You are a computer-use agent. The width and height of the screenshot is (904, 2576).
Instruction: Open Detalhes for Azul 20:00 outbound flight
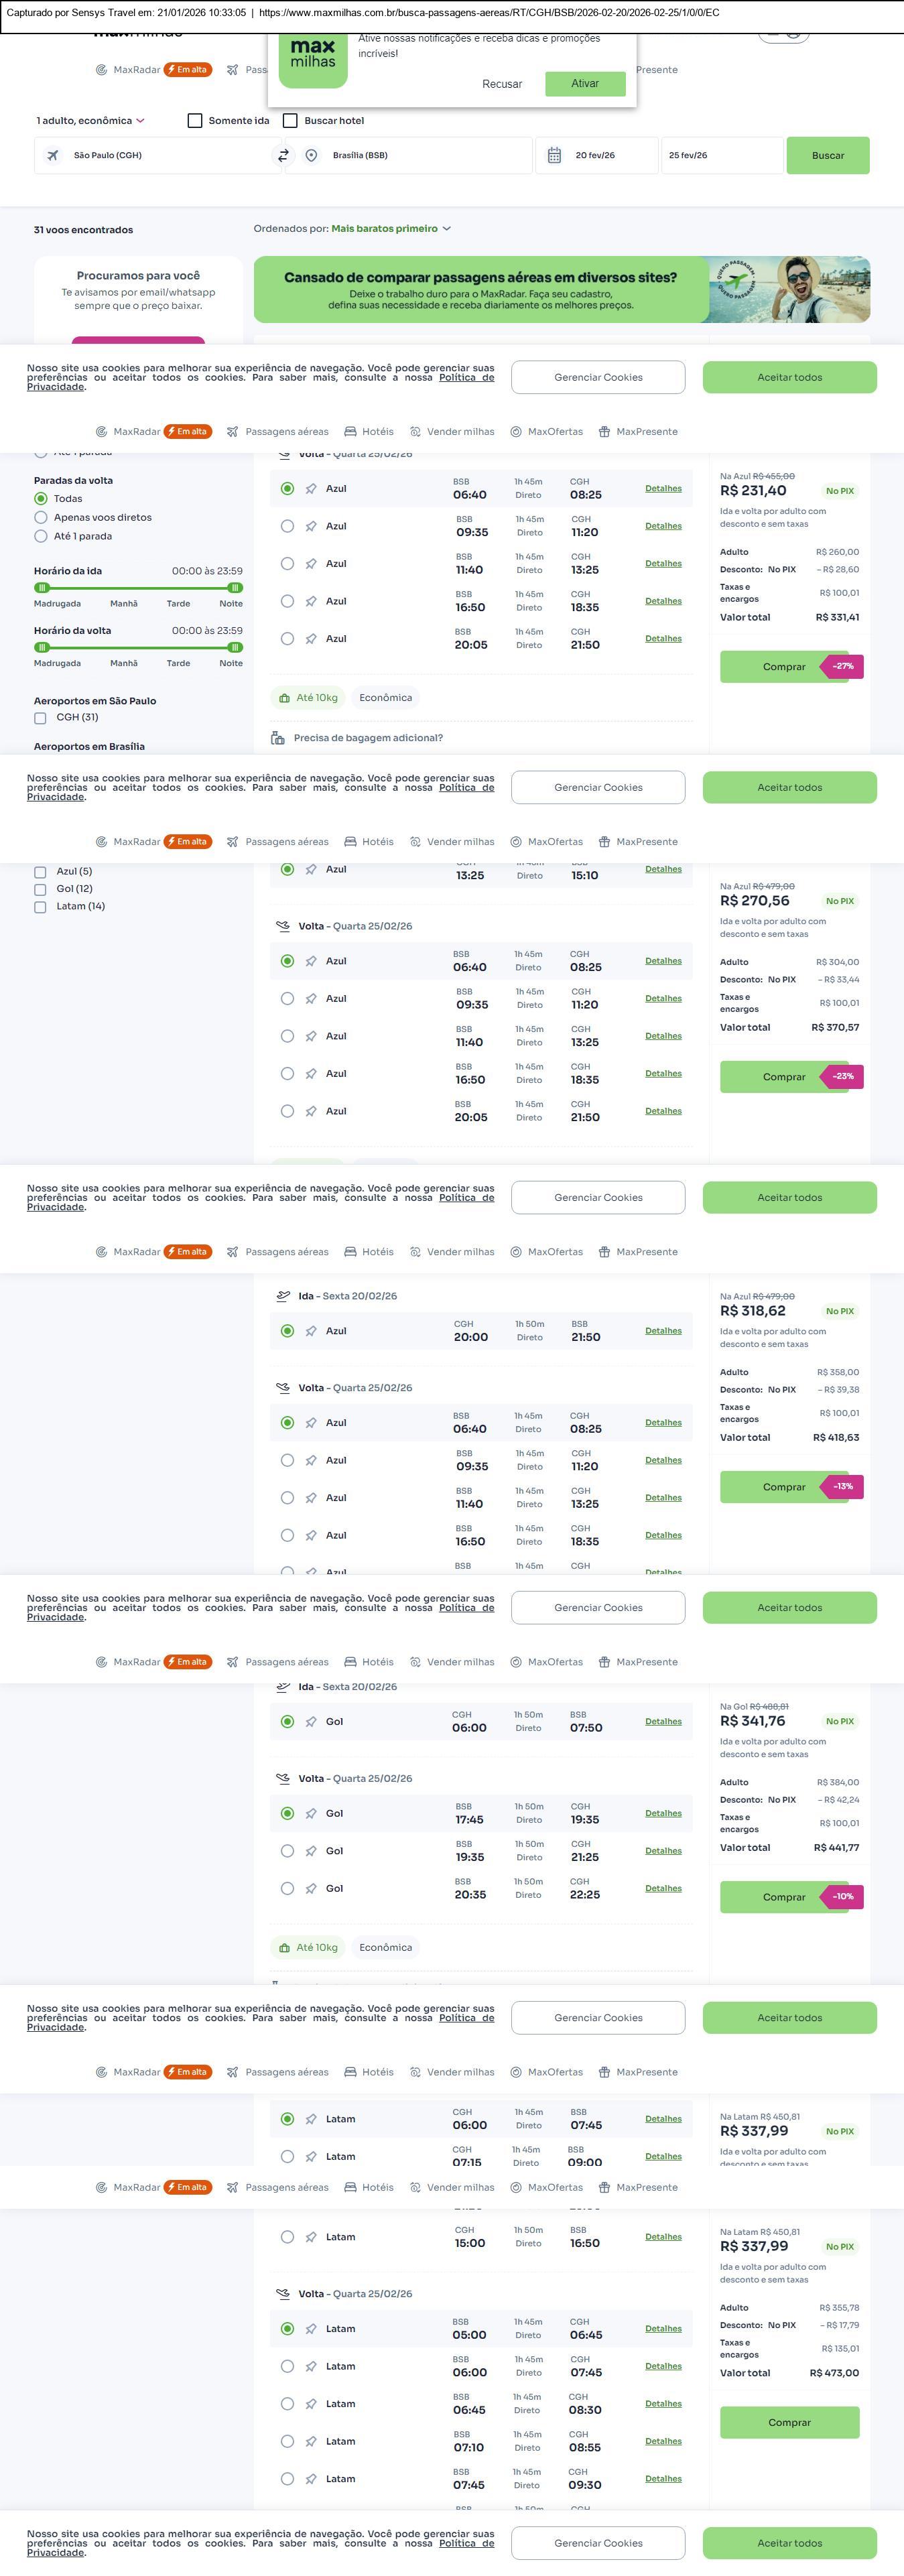(x=663, y=1331)
